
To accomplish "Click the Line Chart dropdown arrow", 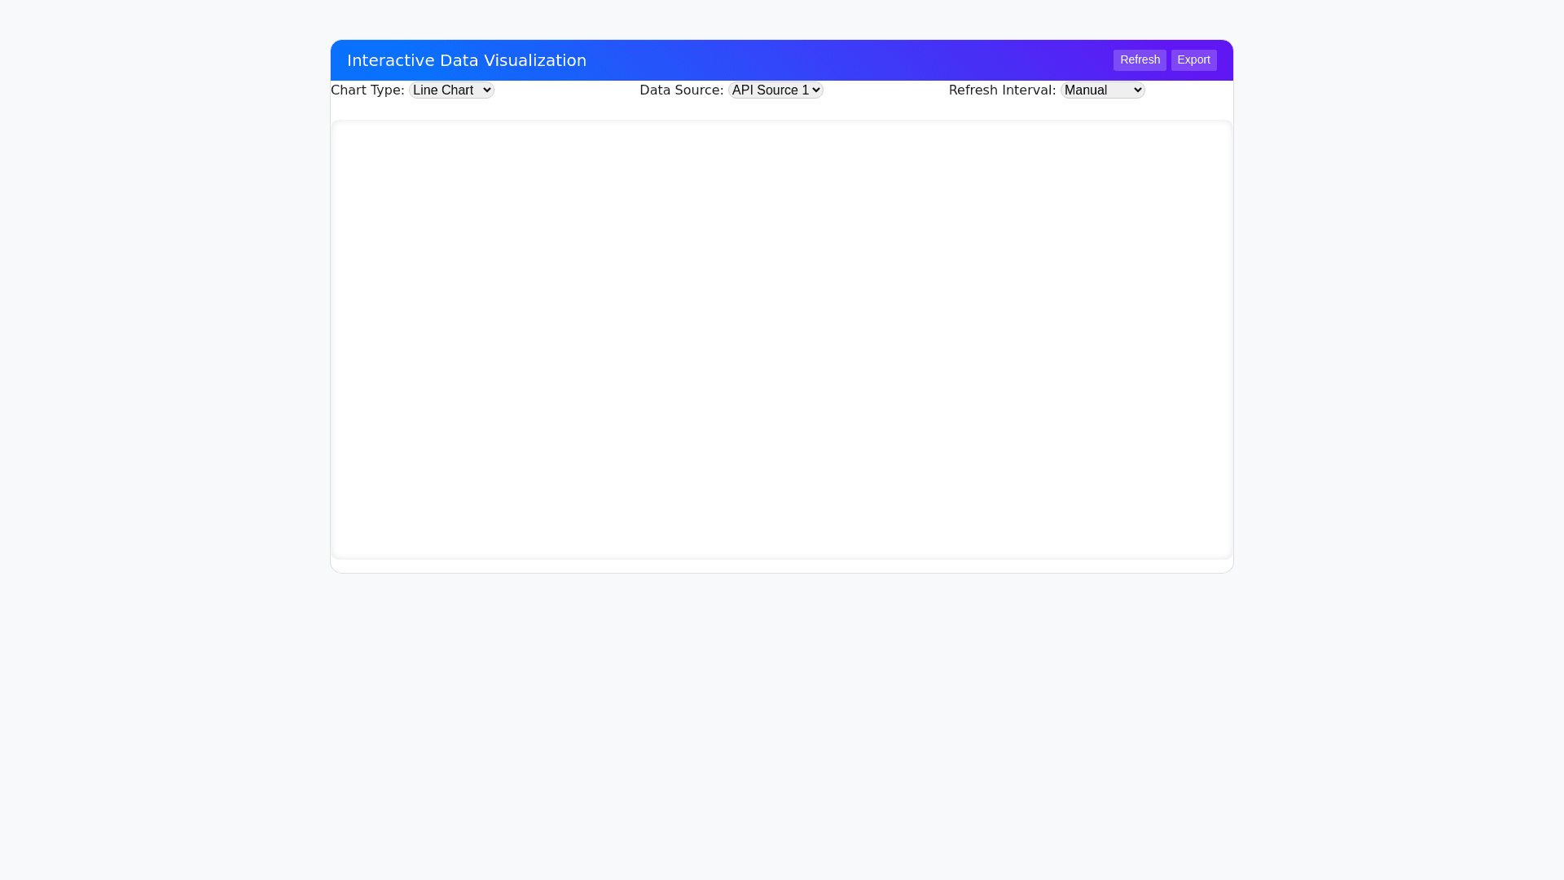I will [x=486, y=90].
